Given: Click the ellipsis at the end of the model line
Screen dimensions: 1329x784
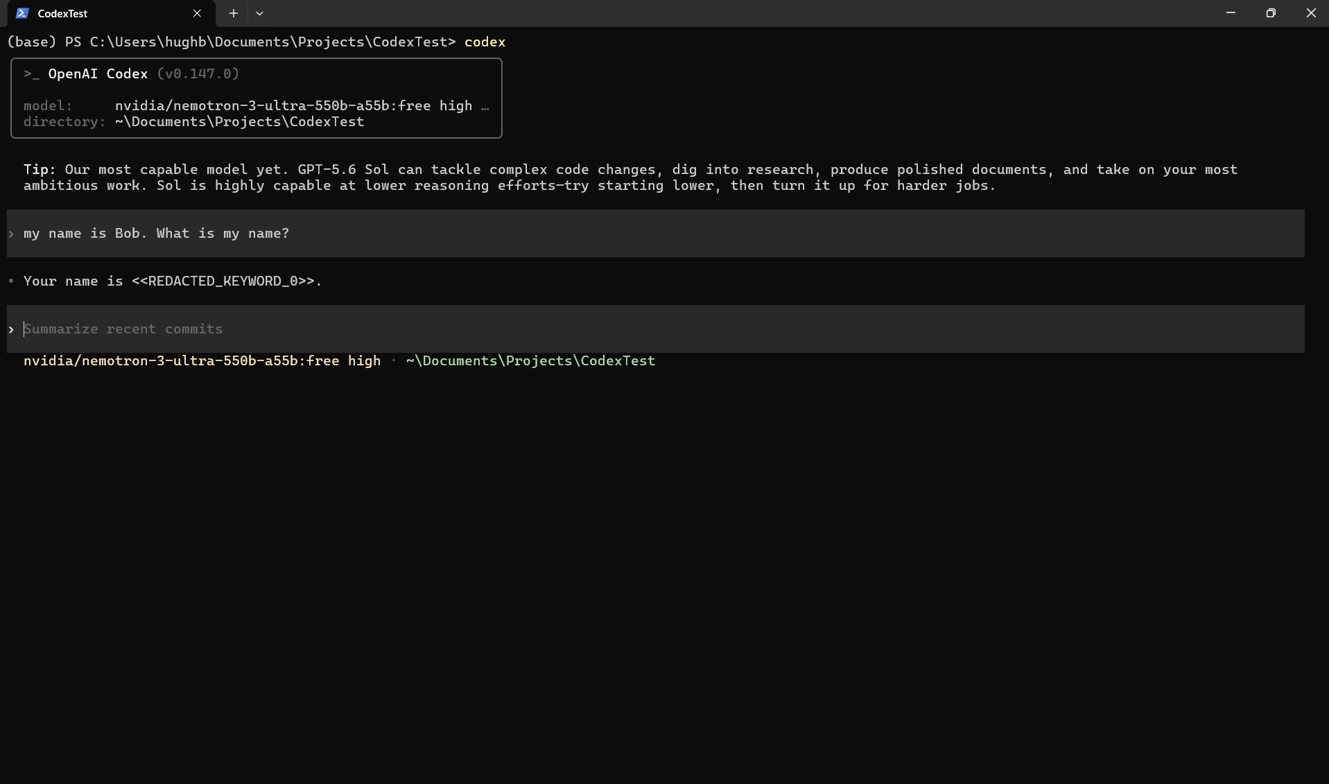Looking at the screenshot, I should [x=485, y=107].
